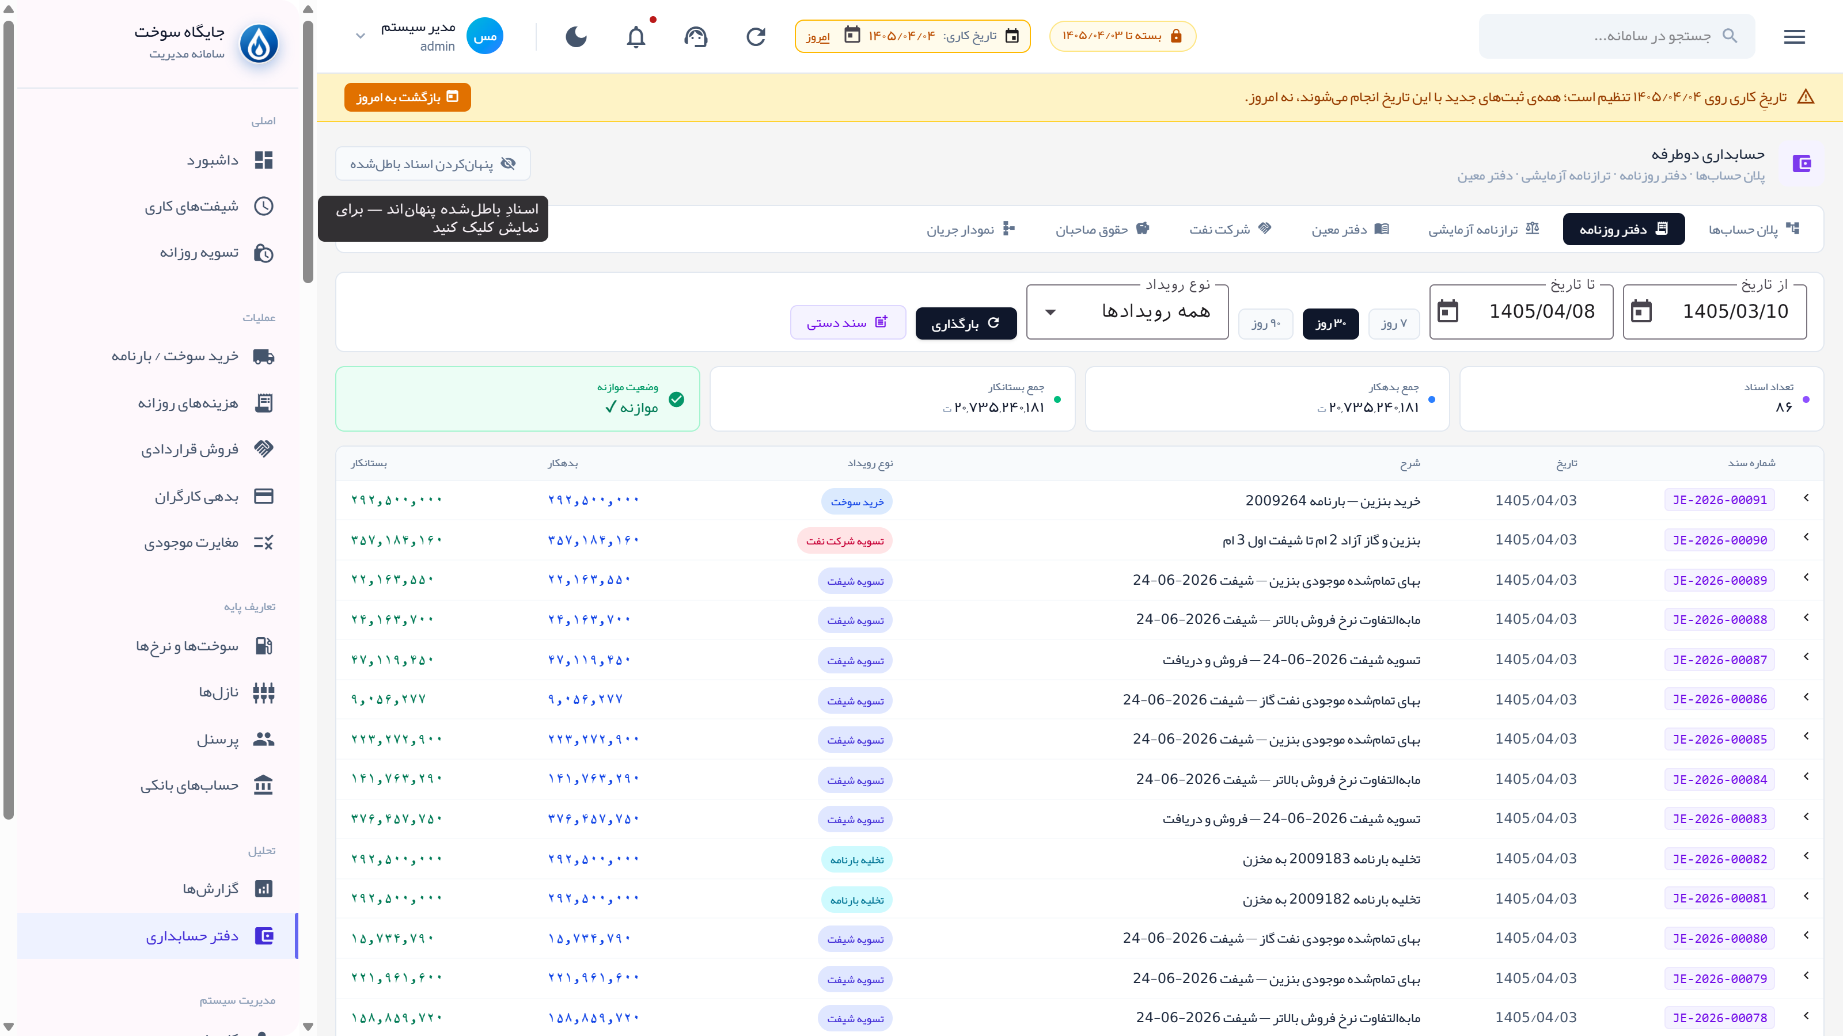Expand row JE-2026-00089
Screen dimensions: 1843x1036
(1806, 577)
